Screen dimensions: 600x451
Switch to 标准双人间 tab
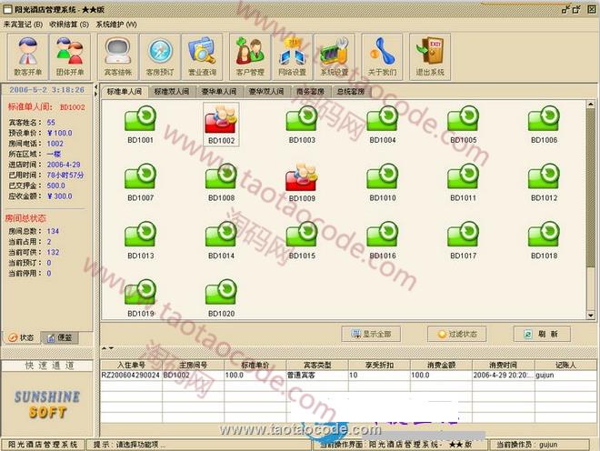[172, 92]
